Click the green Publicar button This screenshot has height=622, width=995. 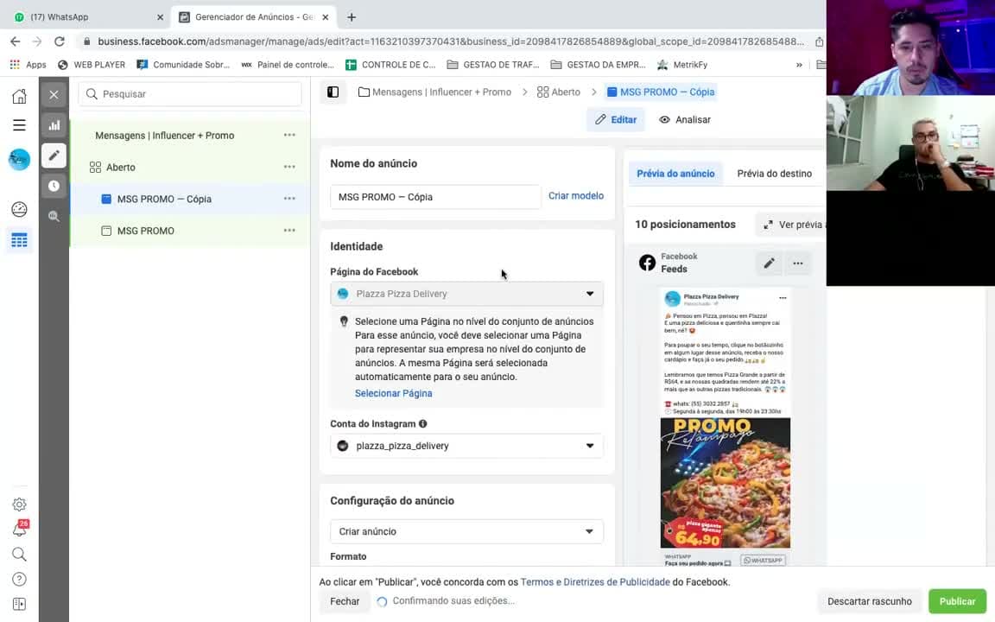pos(958,601)
